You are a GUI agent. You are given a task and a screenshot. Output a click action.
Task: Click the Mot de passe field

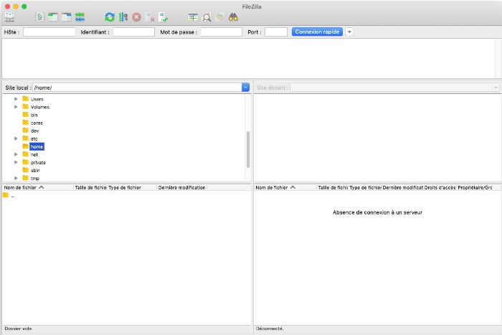221,32
